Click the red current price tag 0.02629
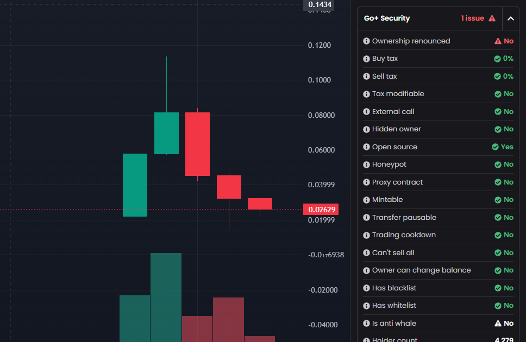Image resolution: width=526 pixels, height=342 pixels. pos(321,210)
